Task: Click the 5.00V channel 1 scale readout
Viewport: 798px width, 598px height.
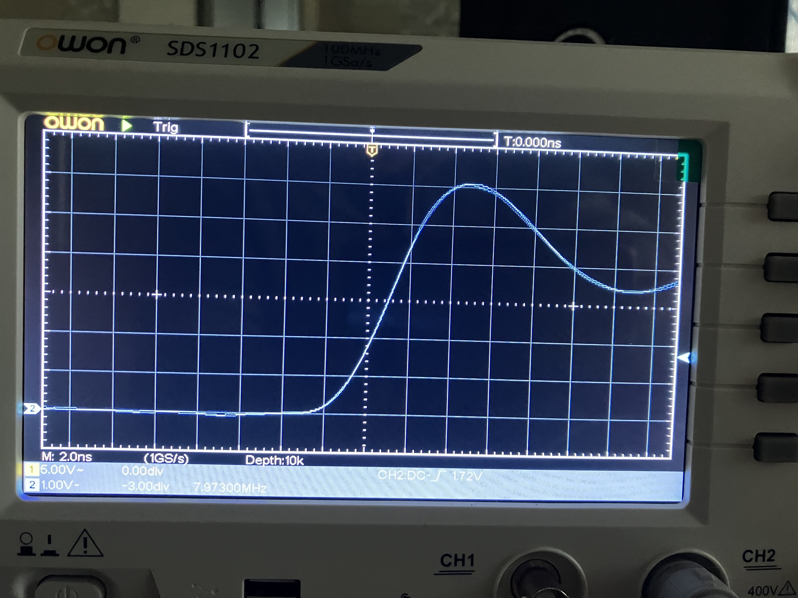Action: (x=62, y=470)
